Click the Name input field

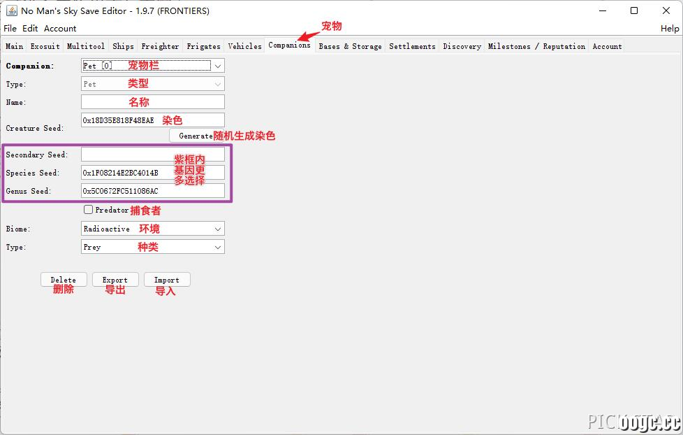pyautogui.click(x=153, y=102)
